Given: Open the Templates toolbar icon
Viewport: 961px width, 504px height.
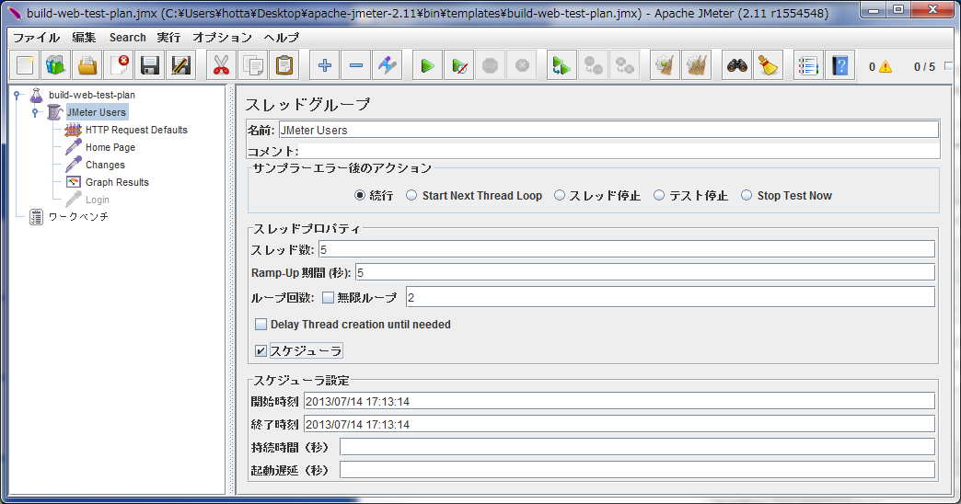Looking at the screenshot, I should click(56, 65).
